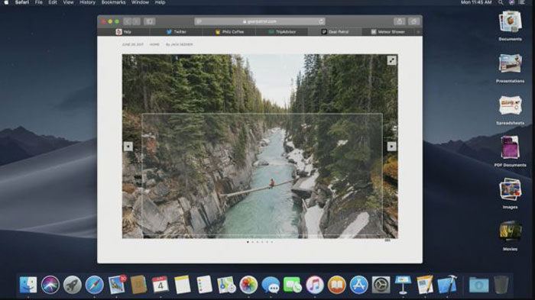Open Notification Center from menu bar
Viewport: 535px width, 300px height.
[x=522, y=2]
